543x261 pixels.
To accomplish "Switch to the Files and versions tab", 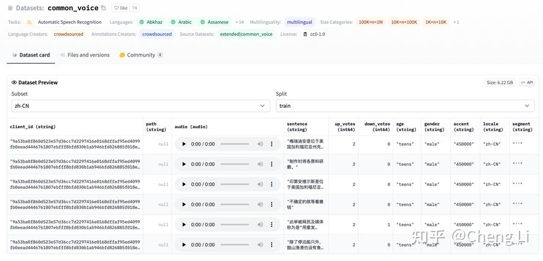I will tap(85, 55).
